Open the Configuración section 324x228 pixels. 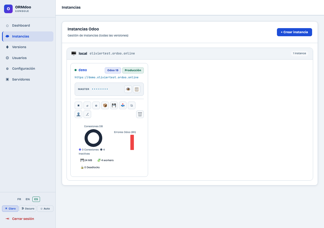pyautogui.click(x=28, y=69)
